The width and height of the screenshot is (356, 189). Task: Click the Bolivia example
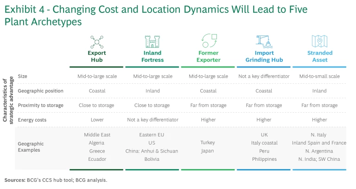152,159
